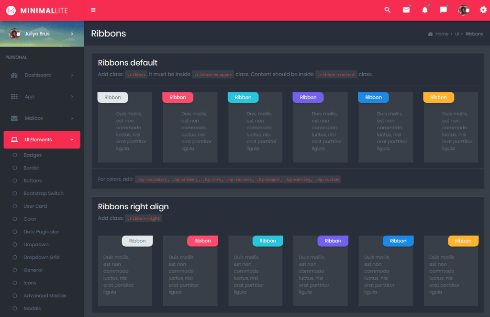490x317 pixels.
Task: Expand the Dashboard menu chevron
Action: tap(72, 75)
